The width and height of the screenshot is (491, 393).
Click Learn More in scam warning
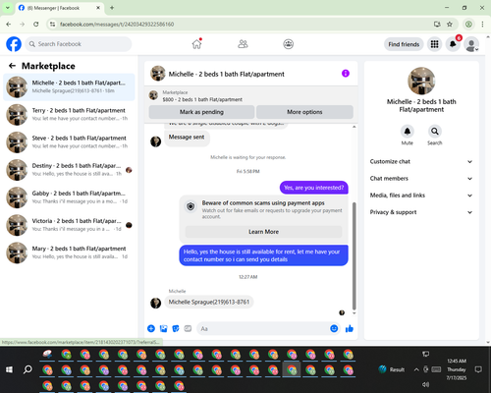tap(263, 232)
